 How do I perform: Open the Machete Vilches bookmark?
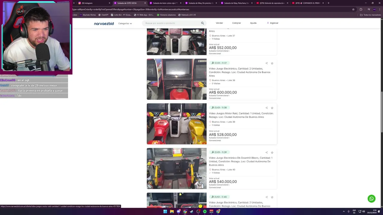tap(88, 15)
